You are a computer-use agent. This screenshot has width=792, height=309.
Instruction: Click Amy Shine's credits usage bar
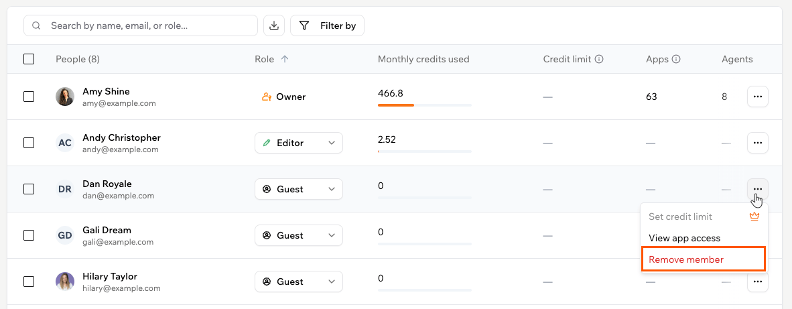424,105
